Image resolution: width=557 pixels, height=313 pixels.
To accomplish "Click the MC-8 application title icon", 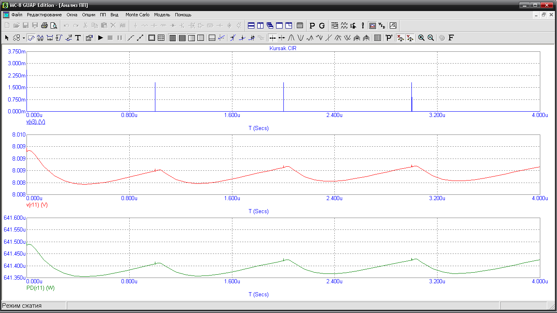I will (x=5, y=5).
